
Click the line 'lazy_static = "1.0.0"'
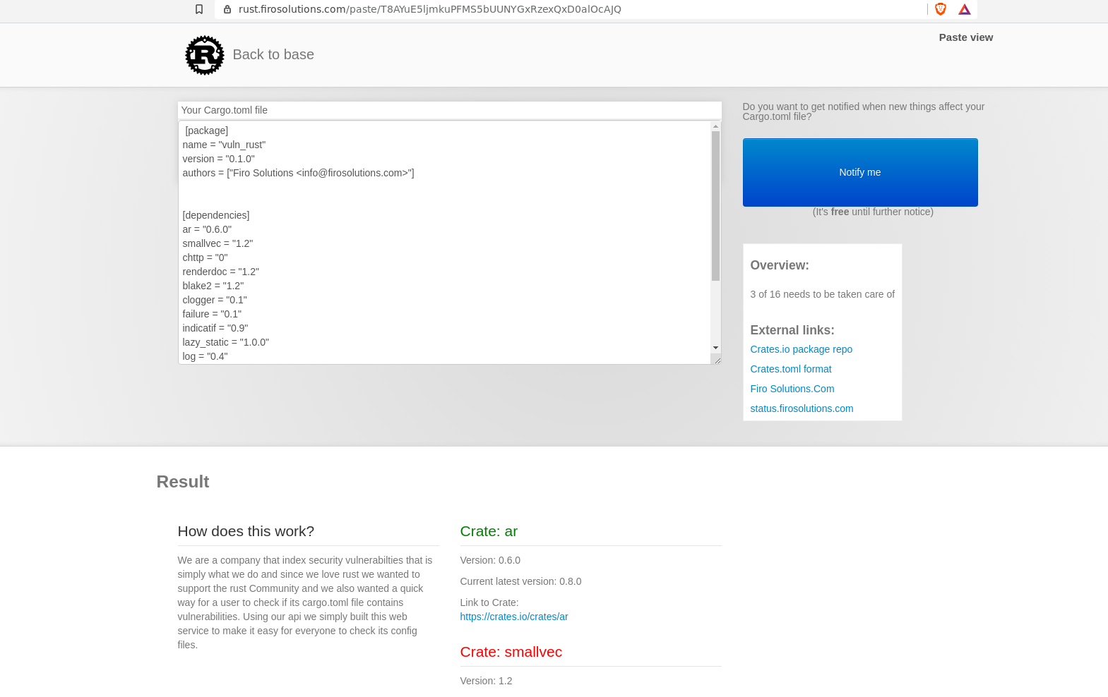(x=225, y=342)
